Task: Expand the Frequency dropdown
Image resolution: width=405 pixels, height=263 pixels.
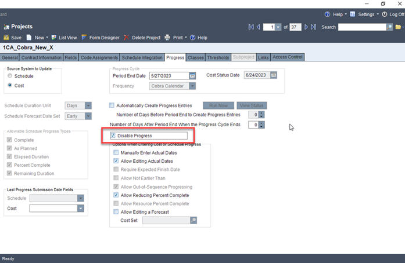Action: click(192, 86)
